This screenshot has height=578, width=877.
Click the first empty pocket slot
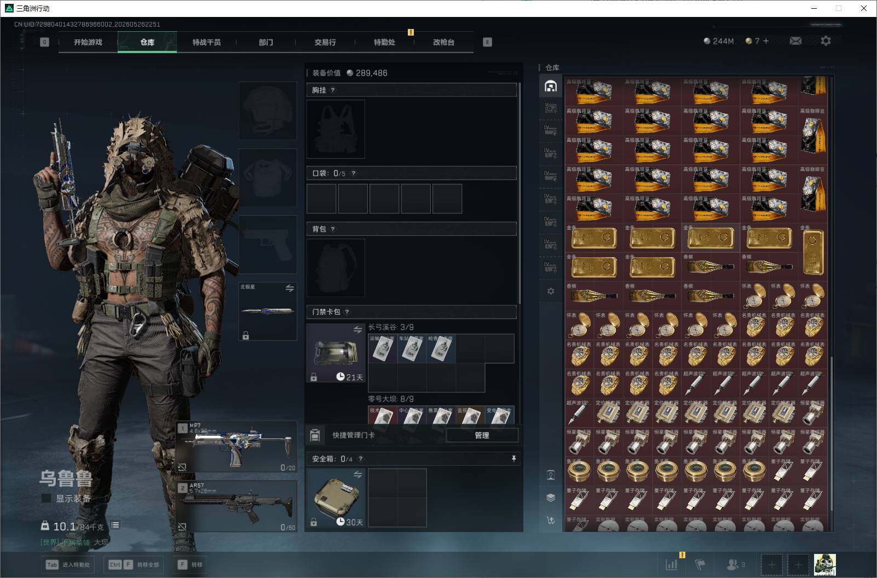click(x=321, y=198)
